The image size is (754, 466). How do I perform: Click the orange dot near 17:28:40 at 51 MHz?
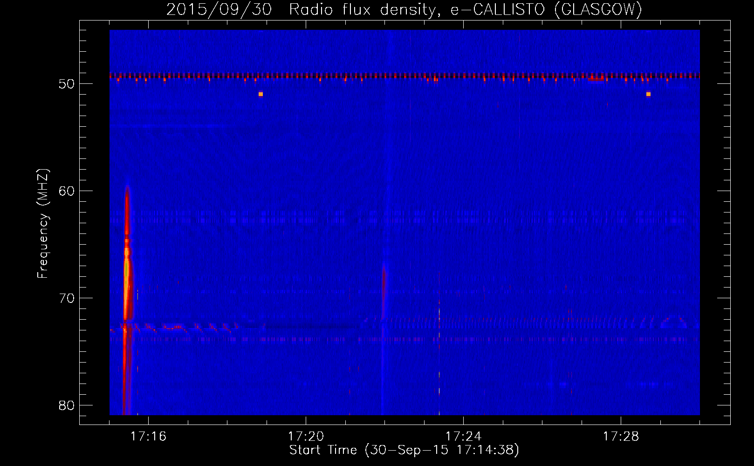pos(648,94)
